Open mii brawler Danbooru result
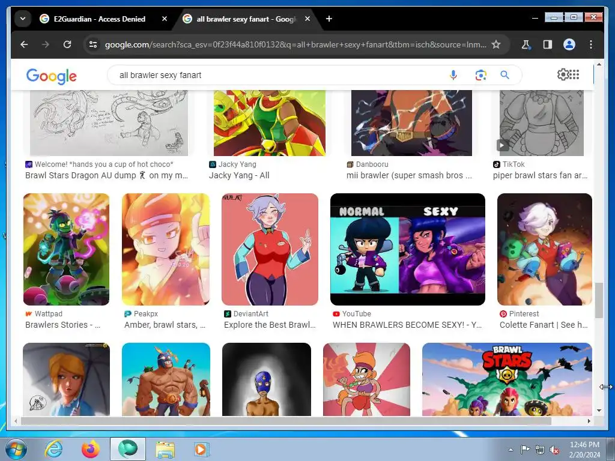 [409, 176]
